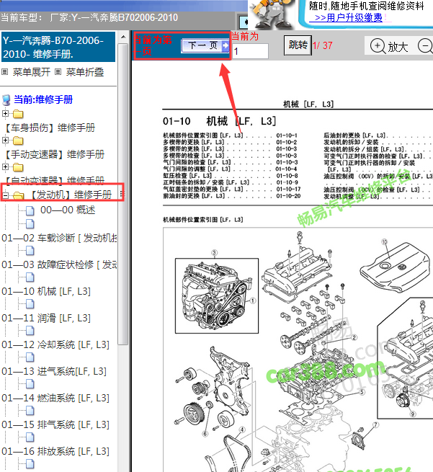Image resolution: width=433 pixels, height=472 pixels.
Task: Click the document icon beside 00—00 概述
Action: click(30, 210)
